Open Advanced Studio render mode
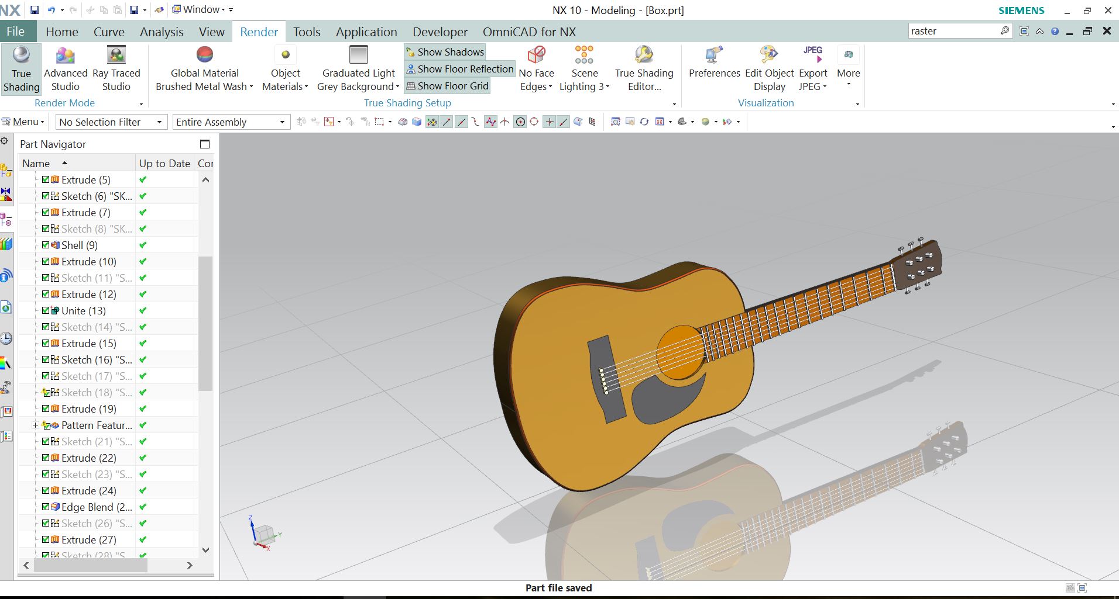Screen dimensions: 1119x599 pyautogui.click(x=66, y=70)
